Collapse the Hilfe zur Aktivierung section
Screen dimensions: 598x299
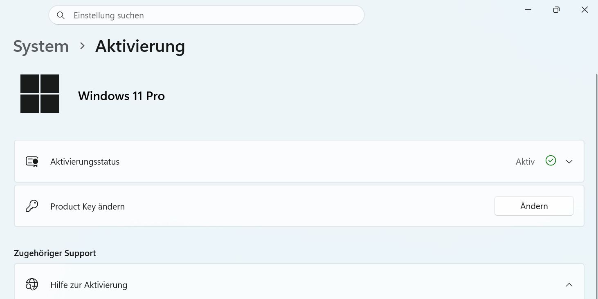pyautogui.click(x=569, y=285)
